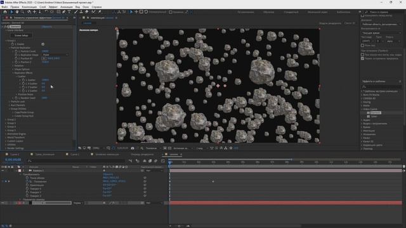The height and width of the screenshot is (228, 406).
Task: Select the Orbit camera tool
Action: click(x=29, y=12)
